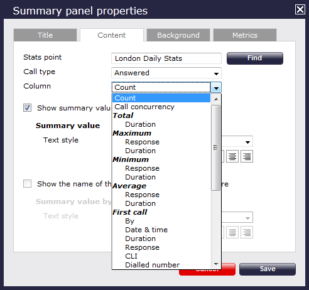Open the Call type dropdown

pos(166,73)
